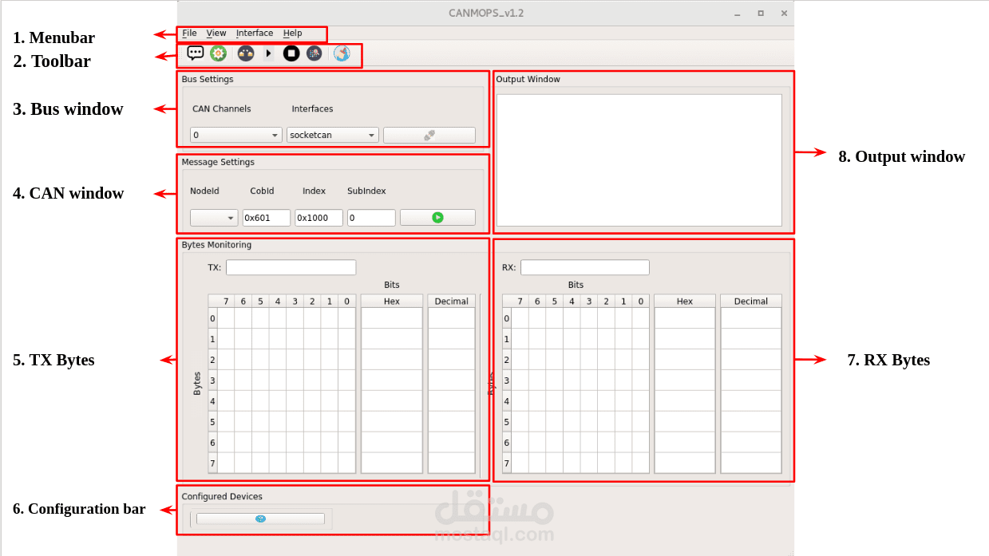Click the small play arrow in toolbar

(269, 53)
